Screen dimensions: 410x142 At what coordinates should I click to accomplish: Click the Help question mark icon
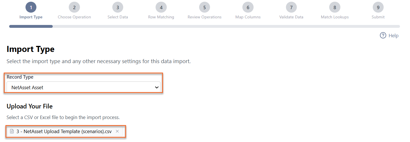[383, 36]
